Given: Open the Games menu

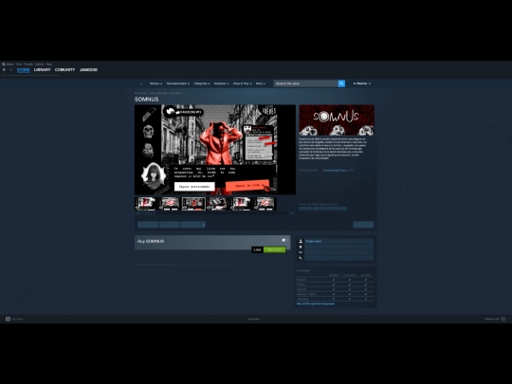Looking at the screenshot, I should click(40, 64).
